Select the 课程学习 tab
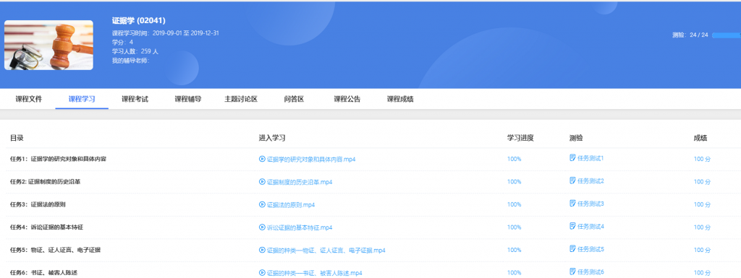The width and height of the screenshot is (741, 278). point(82,99)
